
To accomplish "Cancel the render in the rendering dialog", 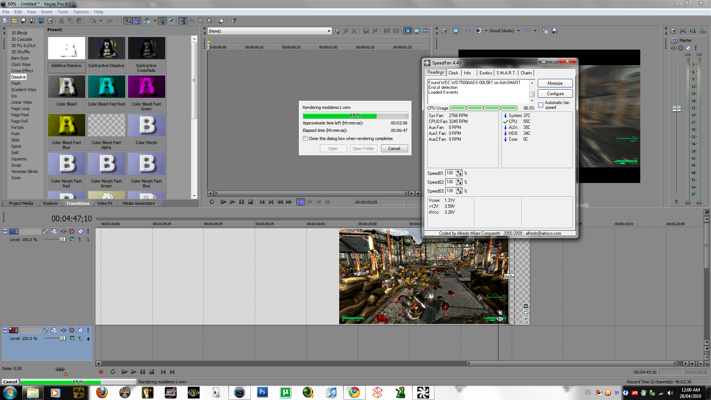I will coord(394,149).
